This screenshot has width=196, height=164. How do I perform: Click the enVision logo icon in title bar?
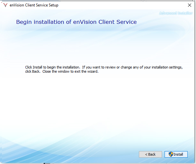pyautogui.click(x=5, y=5)
